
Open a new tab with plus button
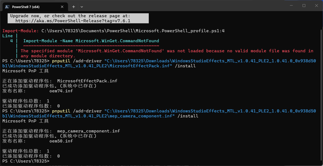73,6
